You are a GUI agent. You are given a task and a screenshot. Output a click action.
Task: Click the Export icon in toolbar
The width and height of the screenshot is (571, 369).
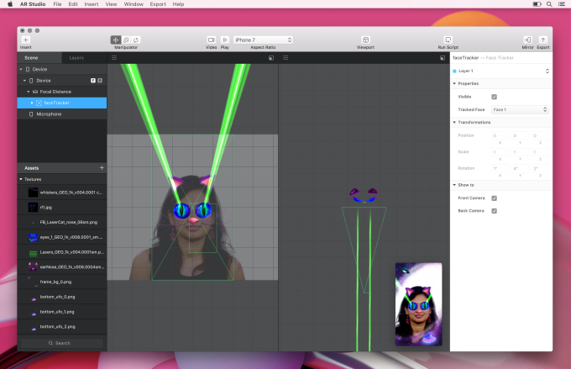[543, 40]
